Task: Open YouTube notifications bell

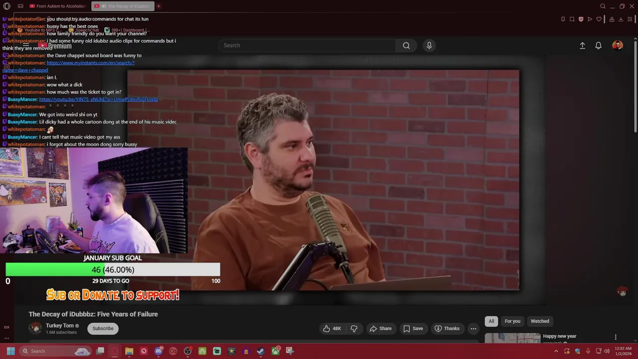Action: coord(599,45)
